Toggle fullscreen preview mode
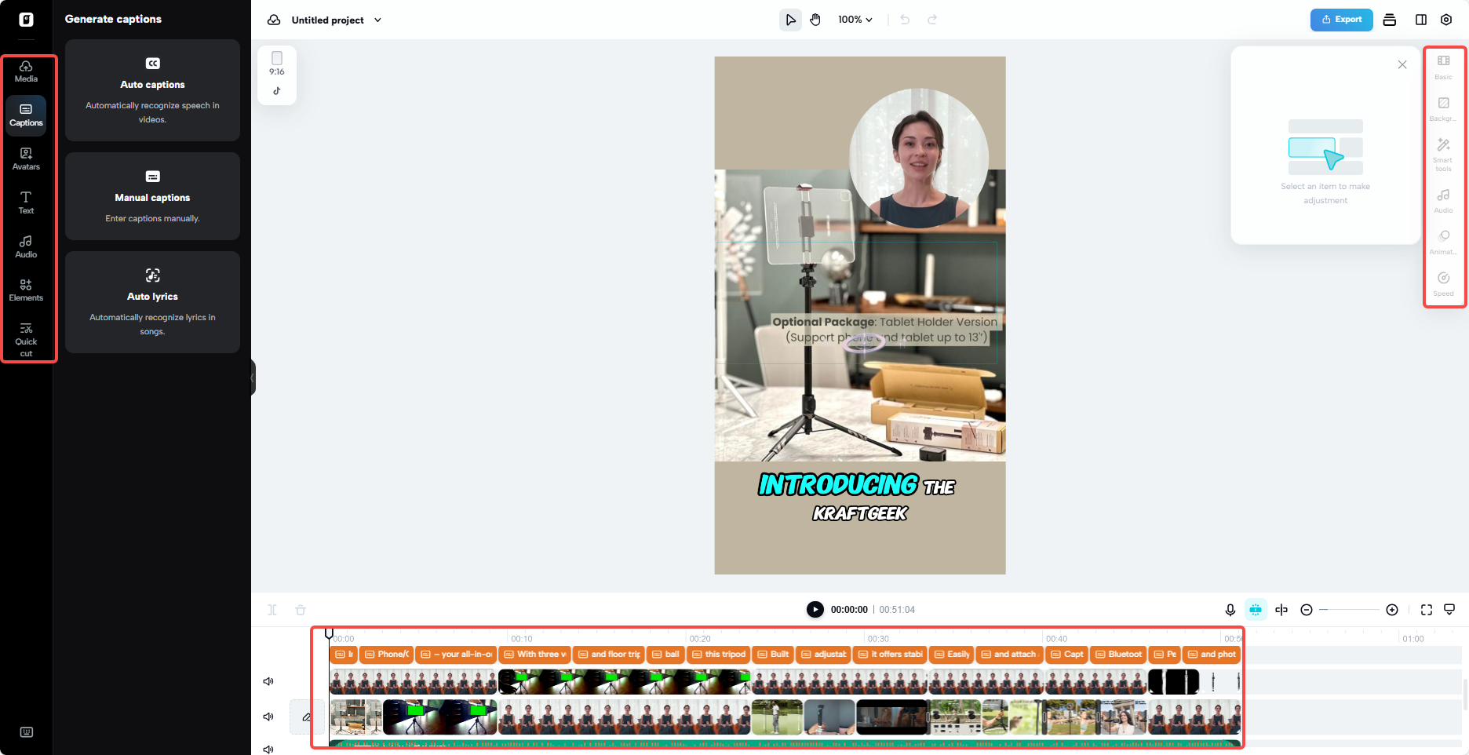 (1425, 609)
